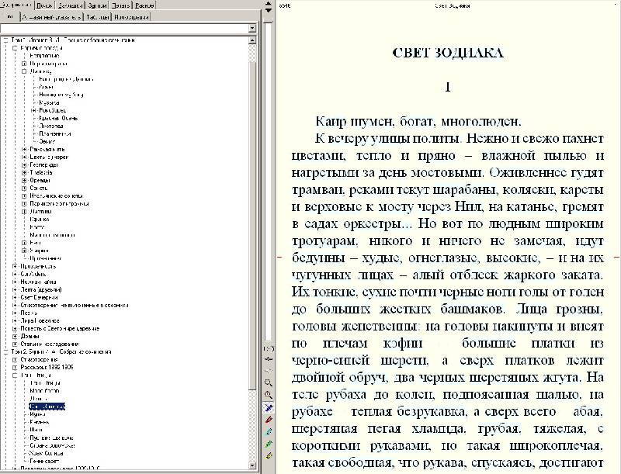
Task: Switch to the Разное tab
Action: 144,5
